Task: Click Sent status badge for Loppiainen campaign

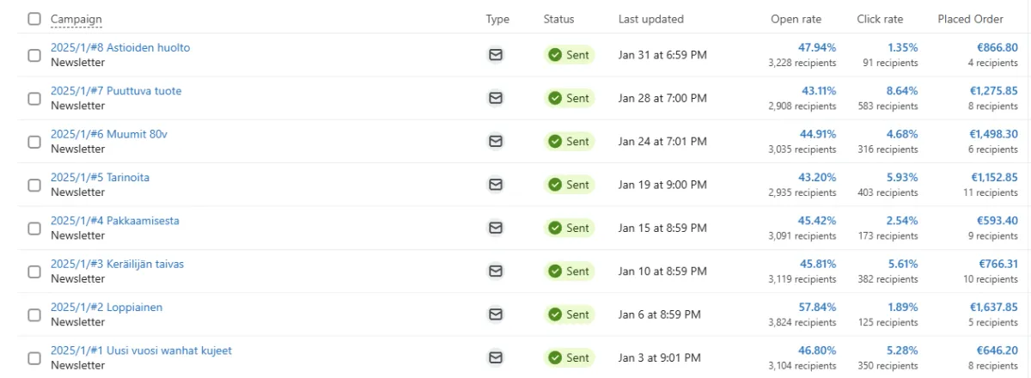Action: coord(569,314)
